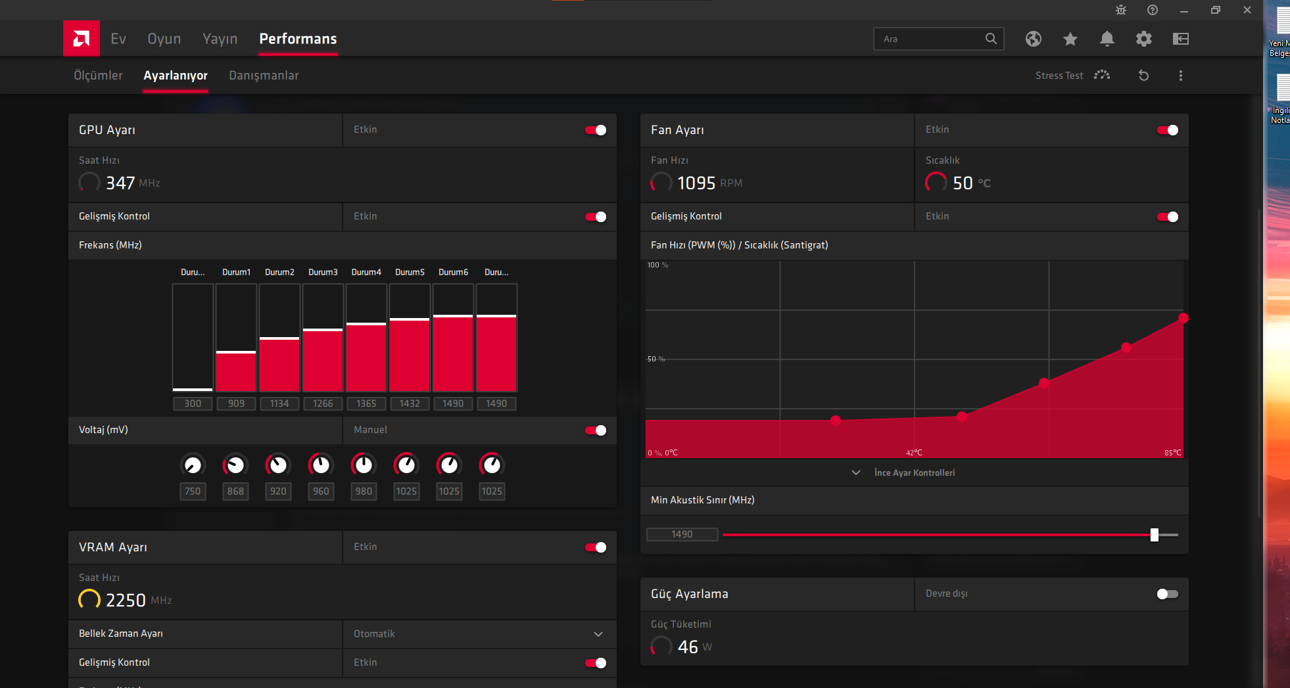Click the 750 mV voltage knob
1290x688 pixels.
pyautogui.click(x=193, y=465)
